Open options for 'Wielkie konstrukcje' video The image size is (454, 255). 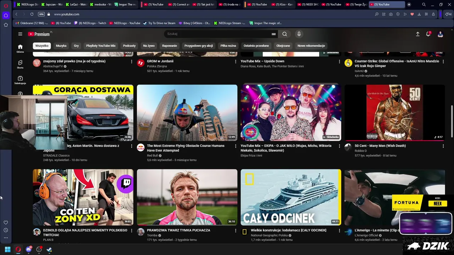(x=339, y=231)
